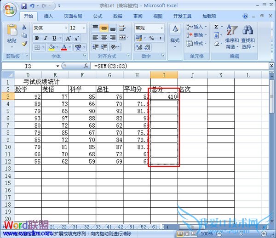Viewport: 276px width, 238px height.
Task: Open the Number dialog launcher
Action: point(163,56)
